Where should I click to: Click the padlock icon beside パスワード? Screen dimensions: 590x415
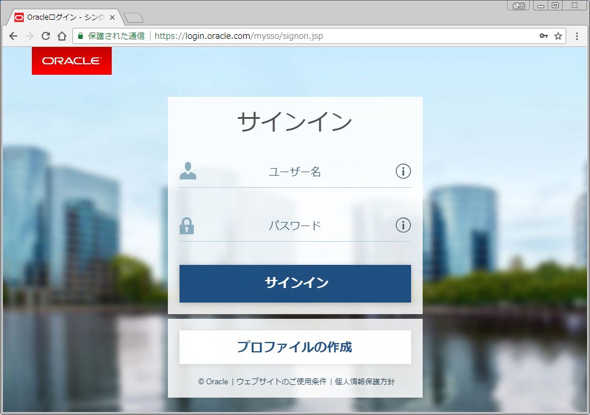coord(186,225)
